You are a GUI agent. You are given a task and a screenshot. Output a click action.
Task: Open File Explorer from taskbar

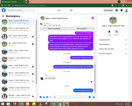pyautogui.click(x=8, y=104)
